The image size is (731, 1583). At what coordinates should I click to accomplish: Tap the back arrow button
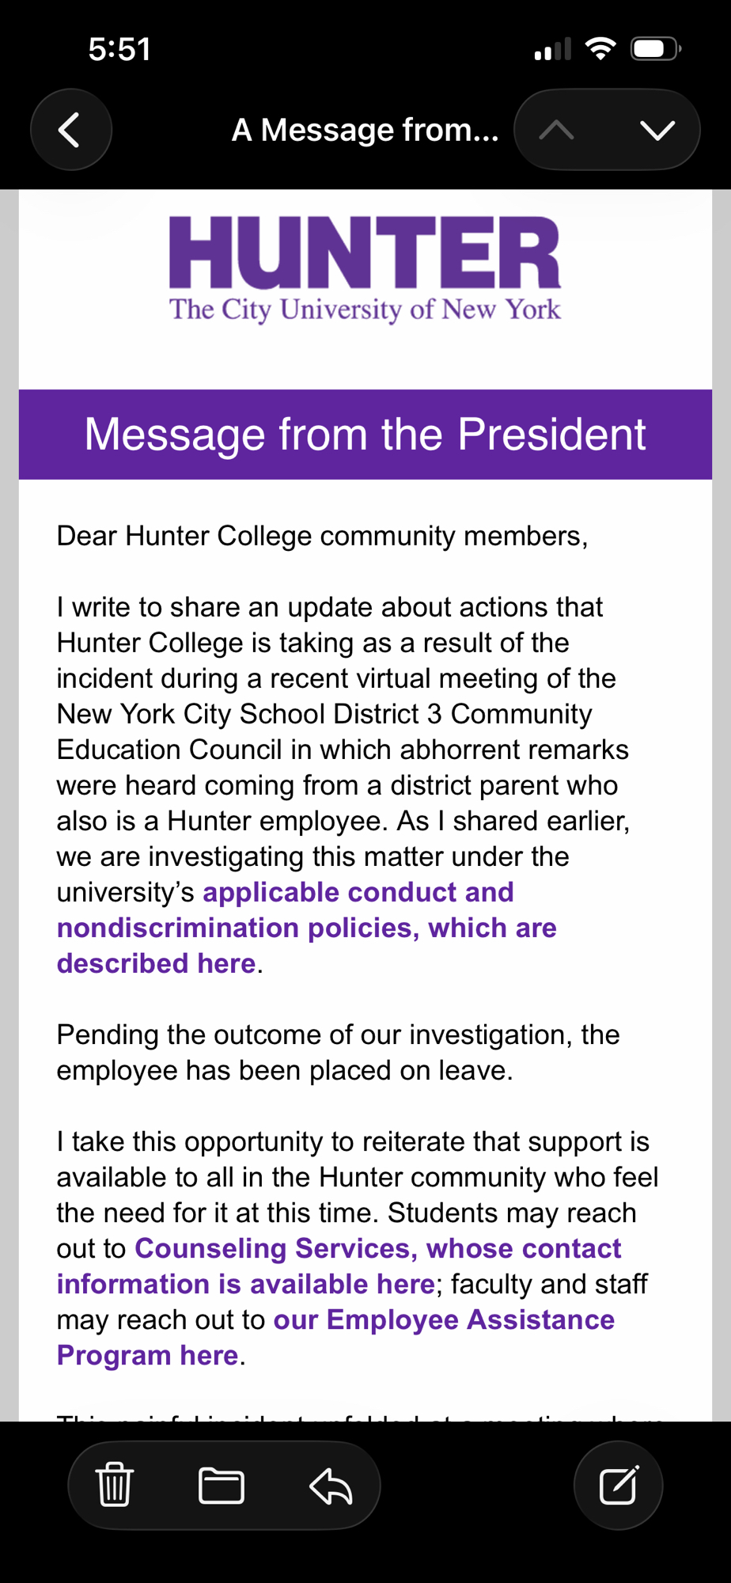[x=70, y=130]
